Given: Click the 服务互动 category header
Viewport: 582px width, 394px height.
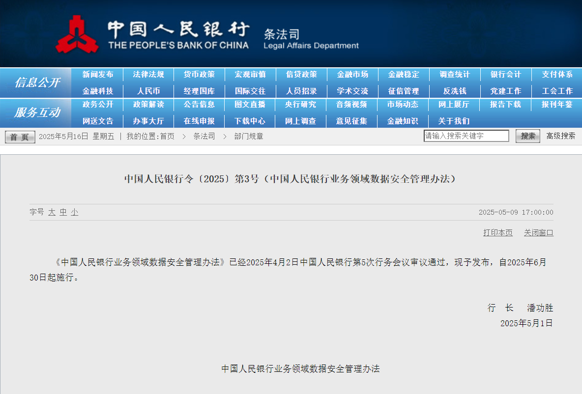Looking at the screenshot, I should (x=37, y=113).
